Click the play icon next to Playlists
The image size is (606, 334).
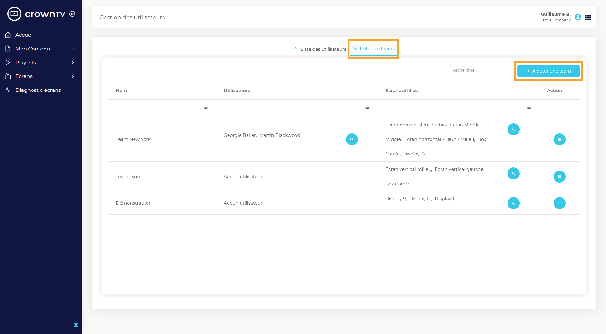click(x=8, y=62)
